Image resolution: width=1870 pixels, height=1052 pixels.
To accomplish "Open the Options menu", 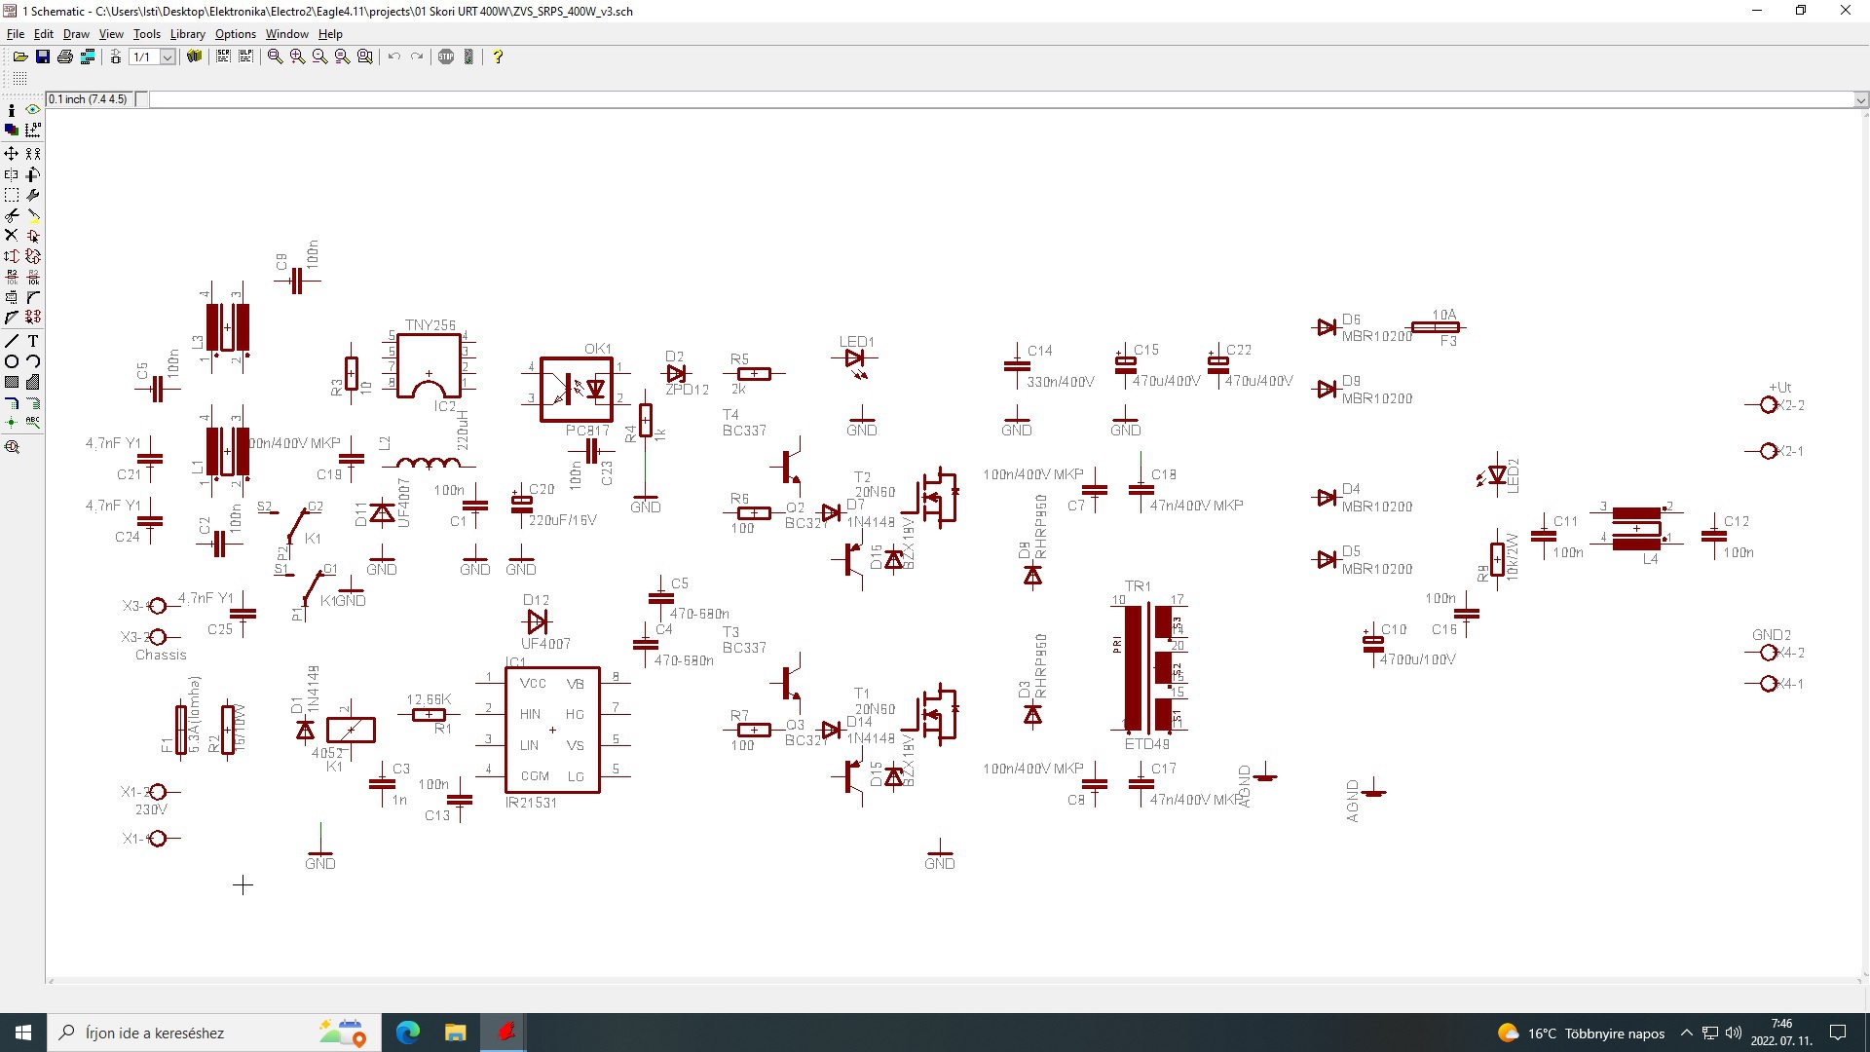I will pos(236,34).
